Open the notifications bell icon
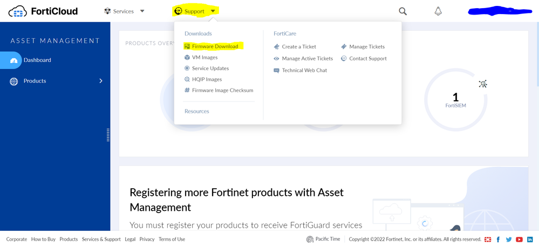Screen dimensions: 539x246 [x=438, y=11]
